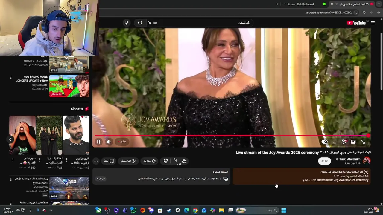Open the live chat panel button
This screenshot has width=383, height=215.
[x=101, y=179]
